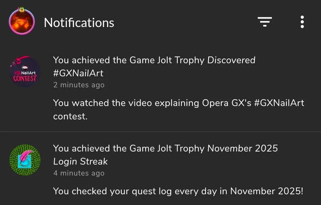The width and height of the screenshot is (321, 205).
Task: Click the frog badge on the profile avatar
Action: [x=22, y=10]
